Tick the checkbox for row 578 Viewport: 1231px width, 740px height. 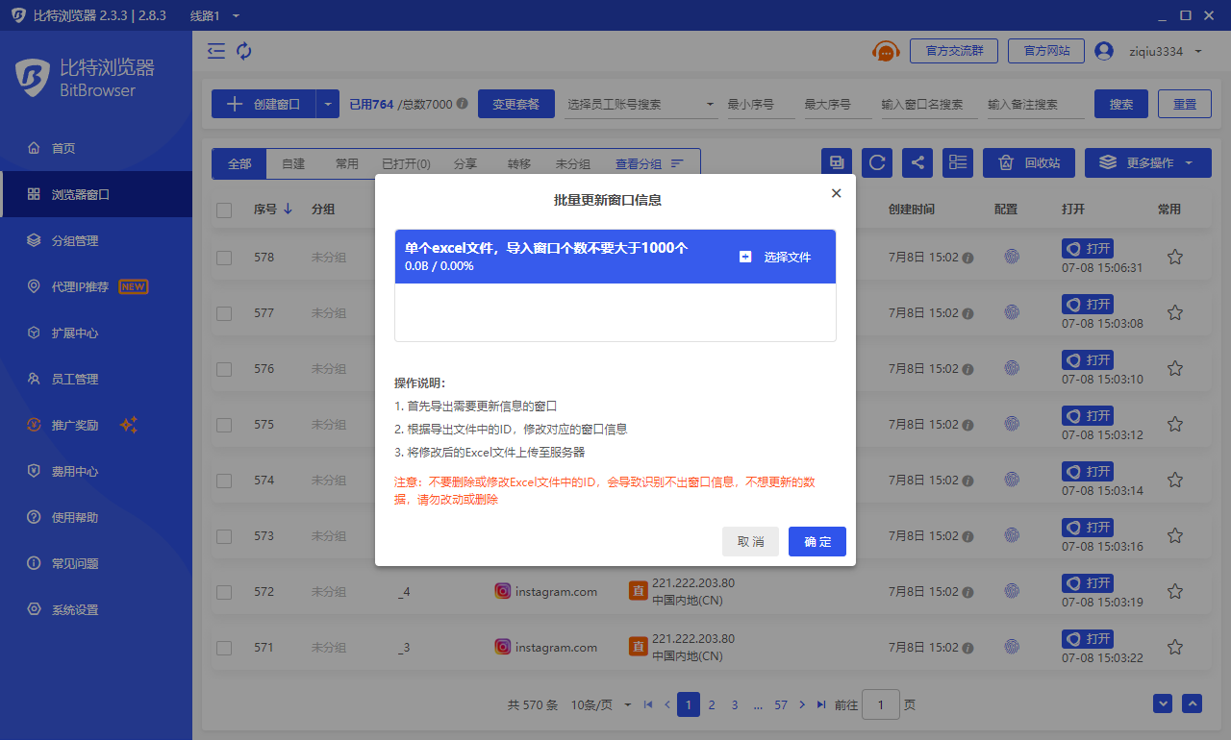tap(224, 258)
